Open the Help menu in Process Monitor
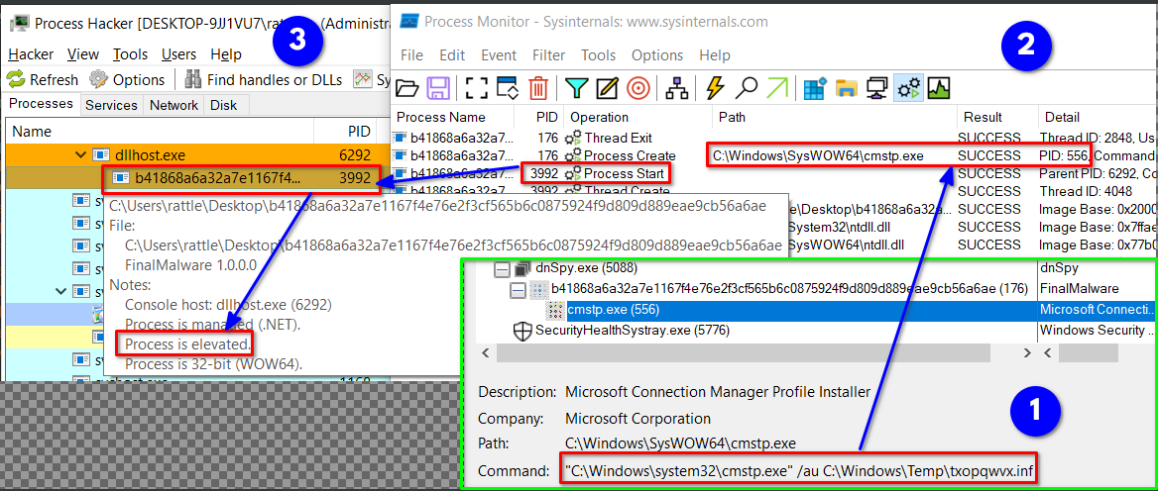 coord(714,54)
